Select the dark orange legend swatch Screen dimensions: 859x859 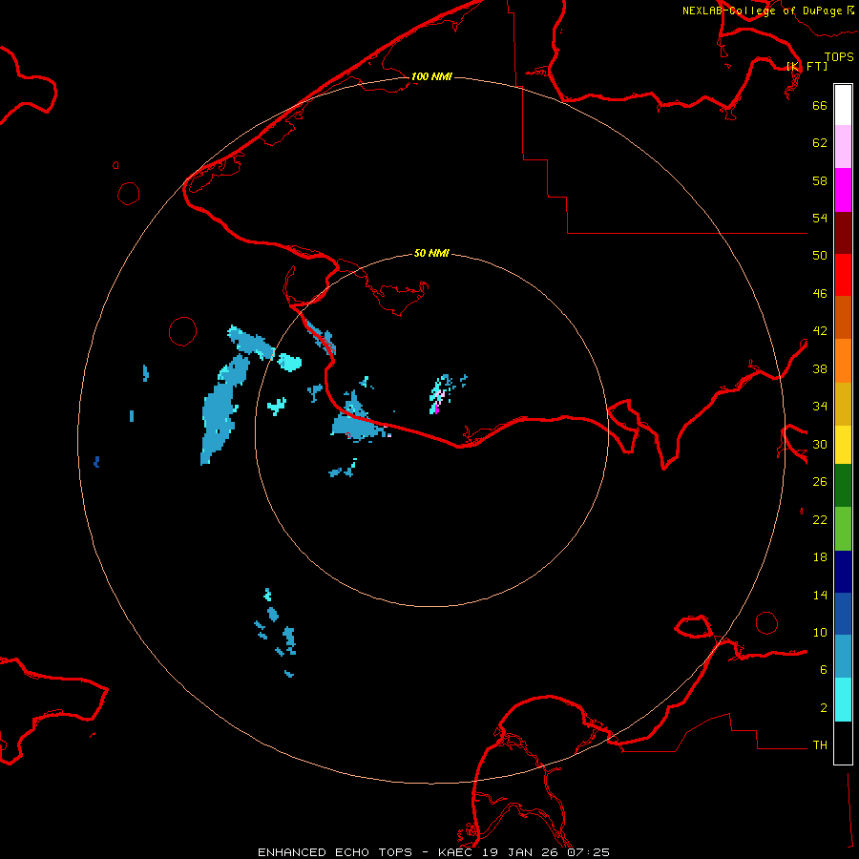coord(843,317)
